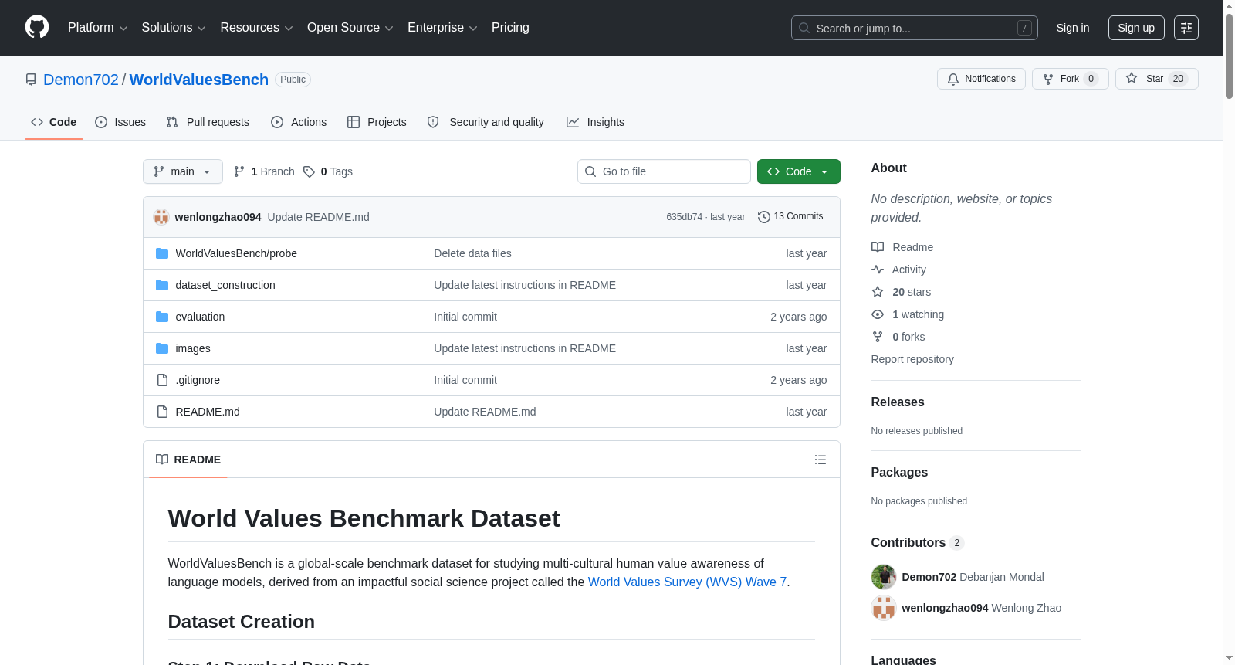The image size is (1235, 665).
Task: Select the Code repository tab
Action: [54, 122]
